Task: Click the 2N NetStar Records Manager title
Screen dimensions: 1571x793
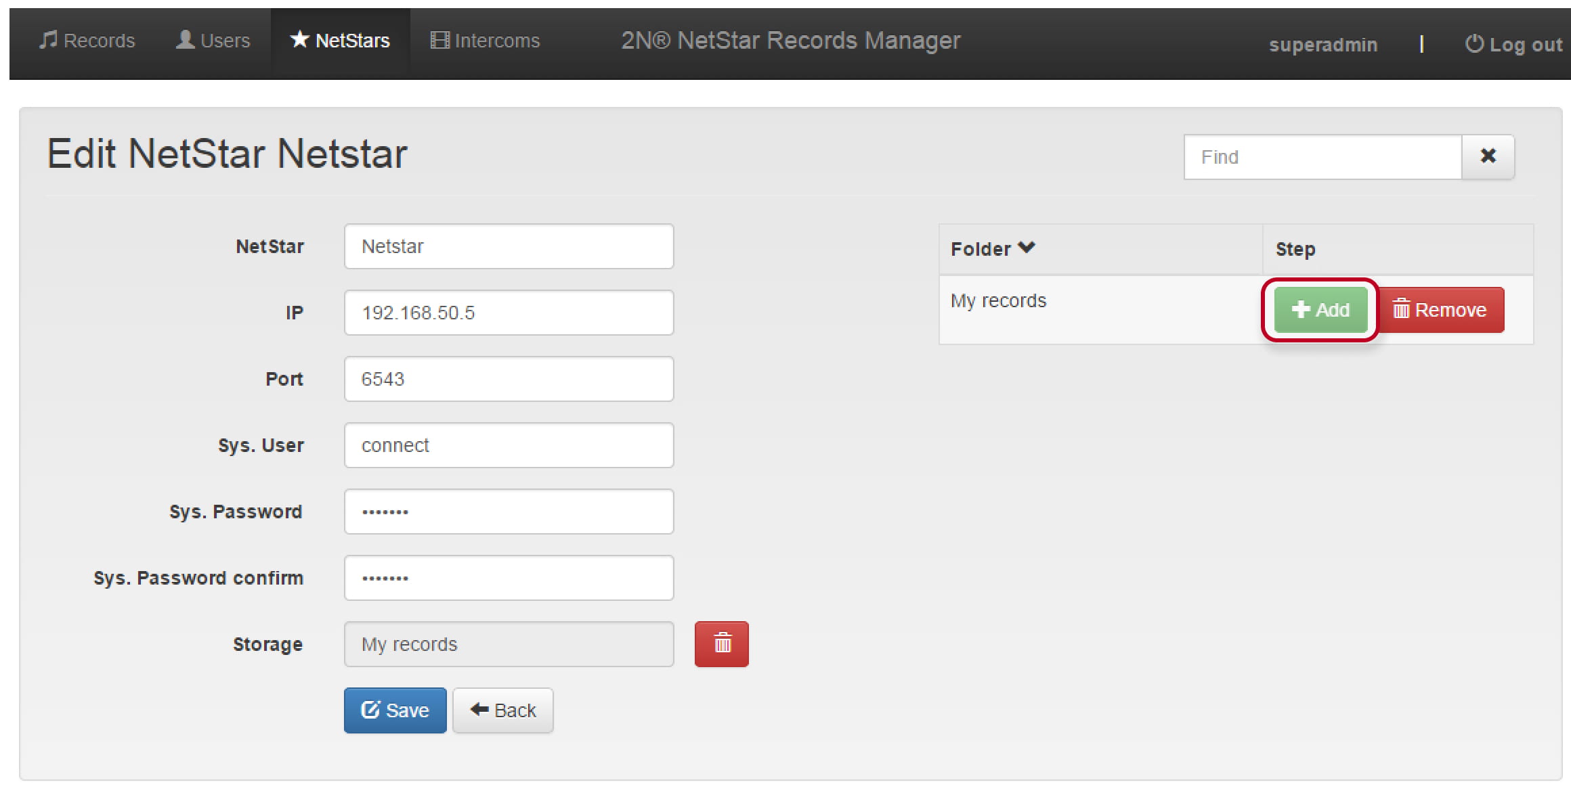Action: 791,41
